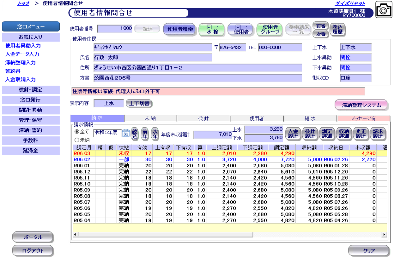The width and height of the screenshot is (394, 257).
Task: Open the 読込履歴 button
Action: click(337, 30)
